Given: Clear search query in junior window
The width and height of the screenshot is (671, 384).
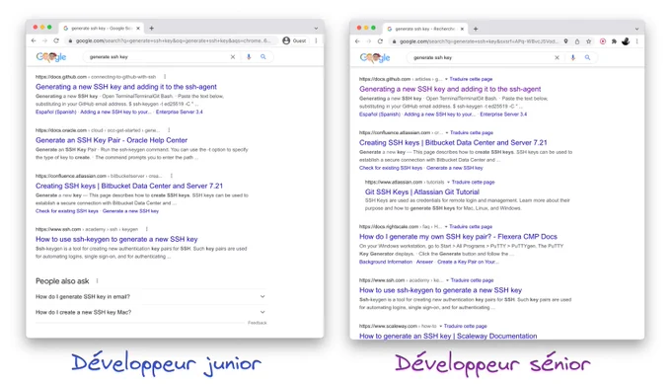Looking at the screenshot, I should tap(233, 56).
